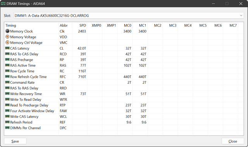Click the WTR abbreviation cell
The width and height of the screenshot is (248, 147).
(63, 100)
